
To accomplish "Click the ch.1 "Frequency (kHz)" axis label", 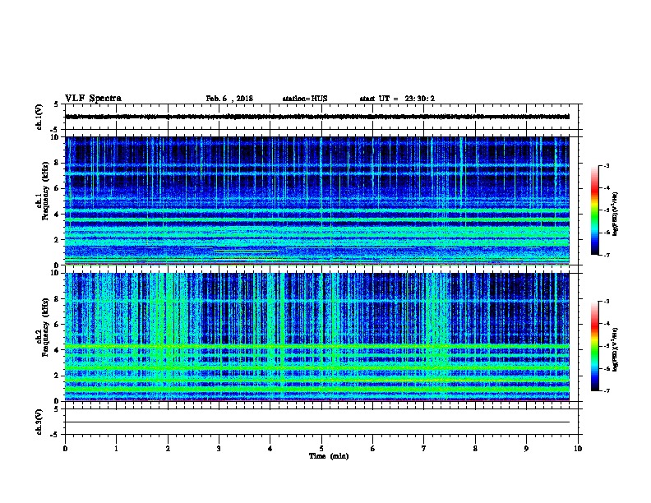I will (x=45, y=192).
